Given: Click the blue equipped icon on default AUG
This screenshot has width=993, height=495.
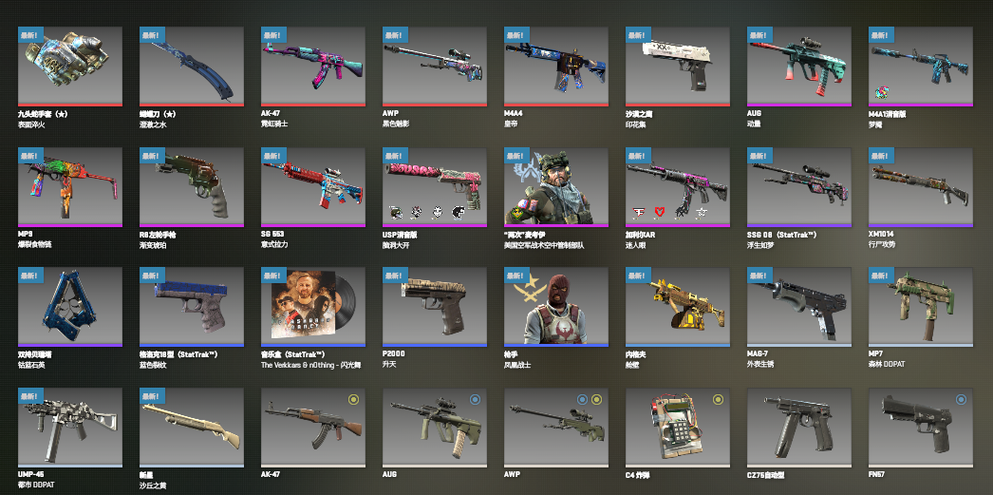Looking at the screenshot, I should tap(475, 399).
